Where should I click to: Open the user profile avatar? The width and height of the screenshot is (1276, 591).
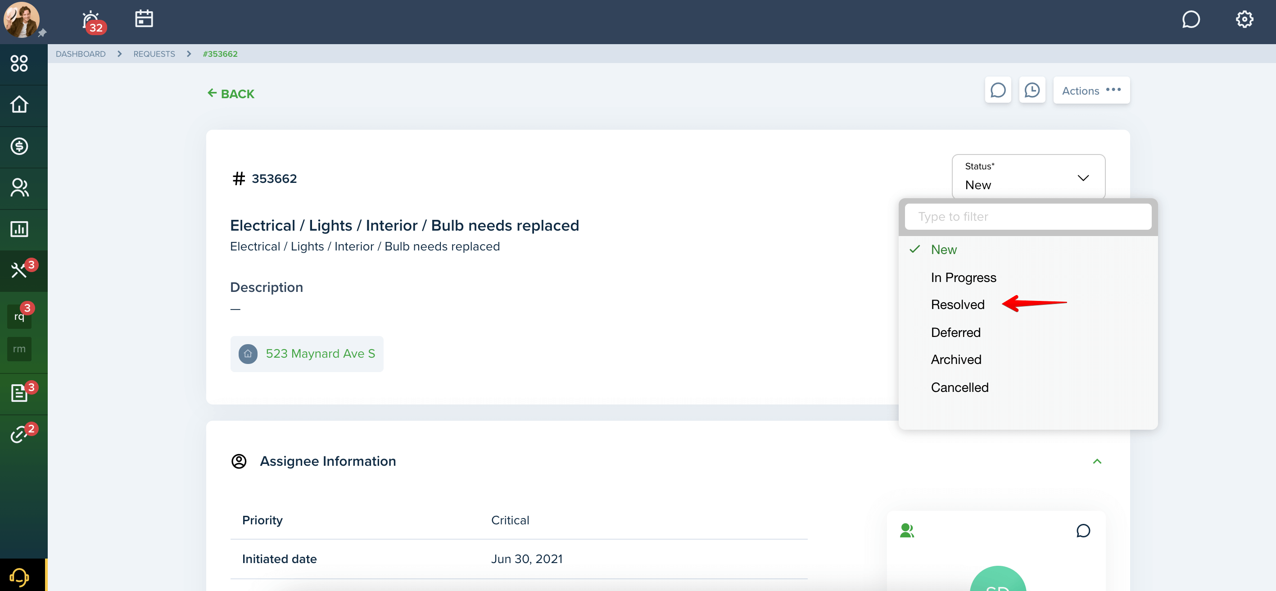[21, 20]
